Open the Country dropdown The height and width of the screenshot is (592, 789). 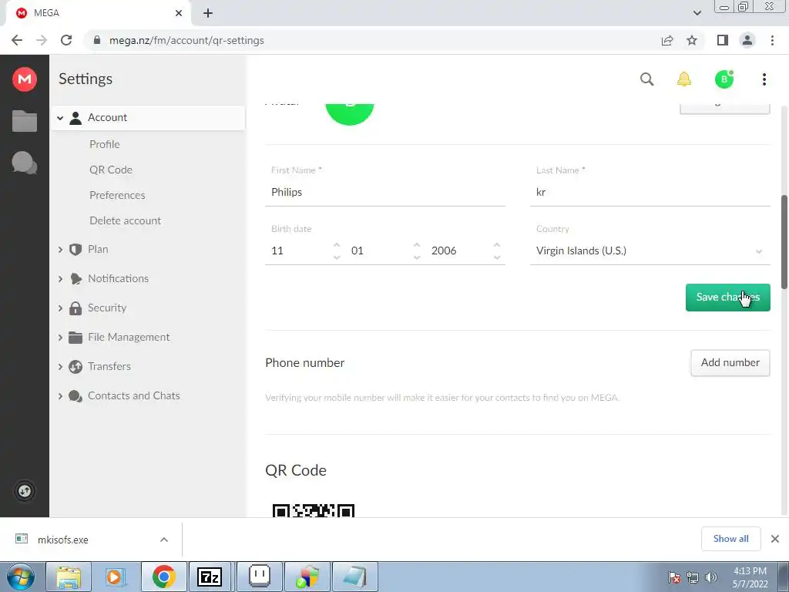650,251
